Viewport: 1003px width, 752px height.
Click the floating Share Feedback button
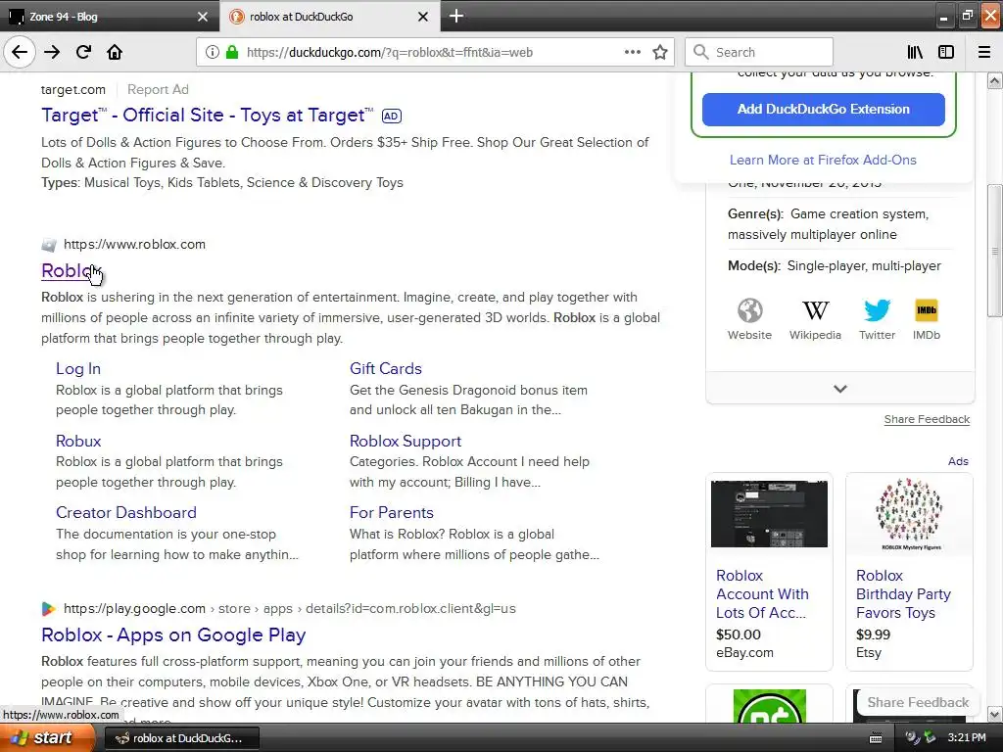click(x=918, y=702)
